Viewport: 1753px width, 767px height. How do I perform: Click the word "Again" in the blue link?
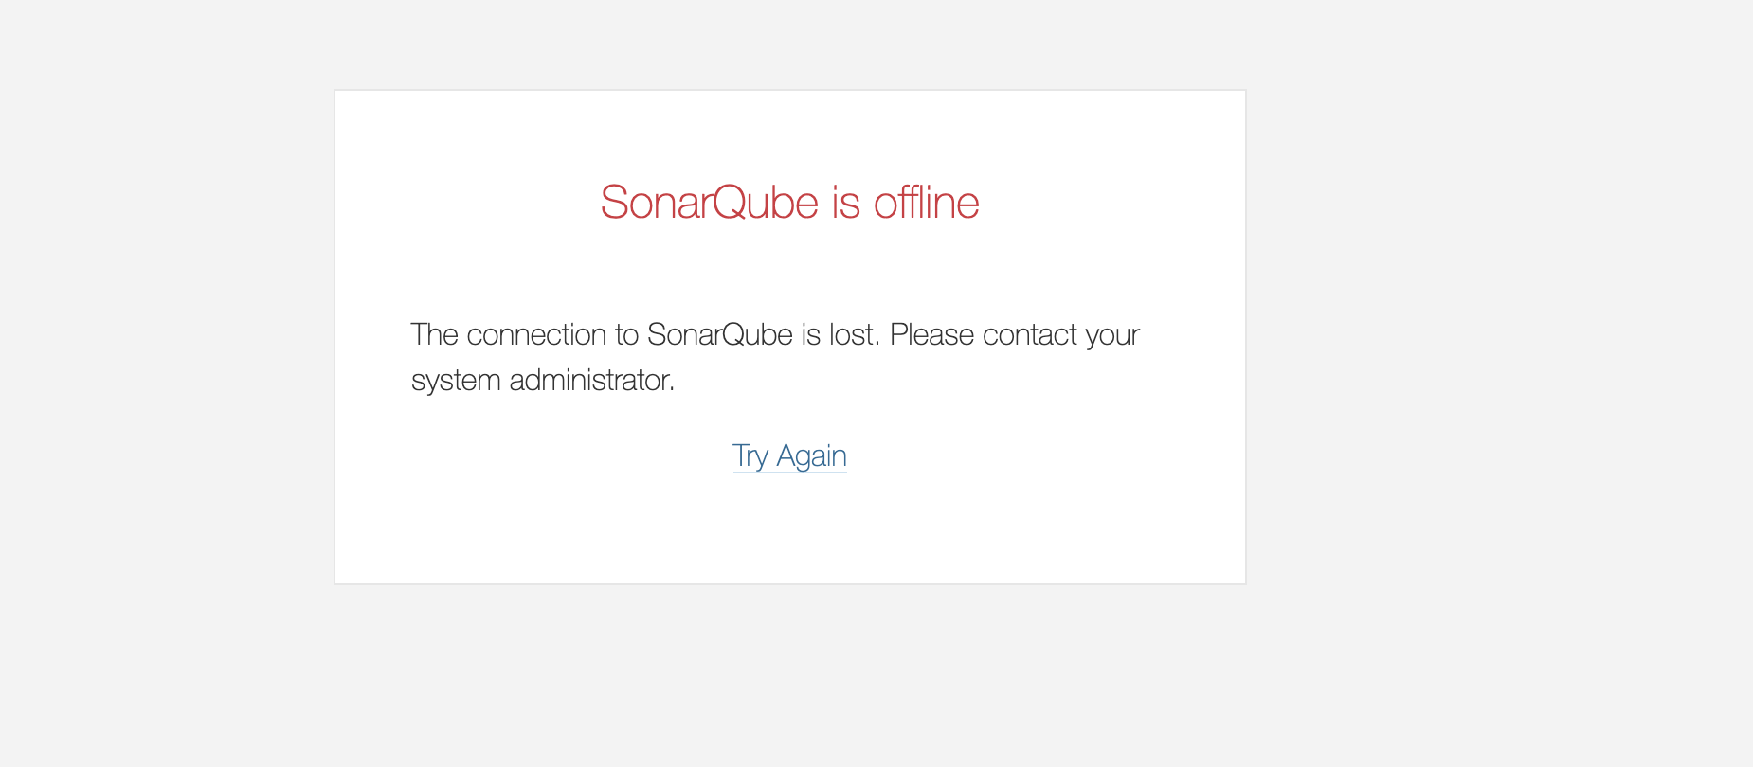[811, 456]
